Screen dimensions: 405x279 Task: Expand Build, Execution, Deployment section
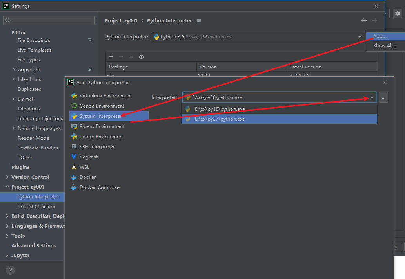tap(7, 216)
